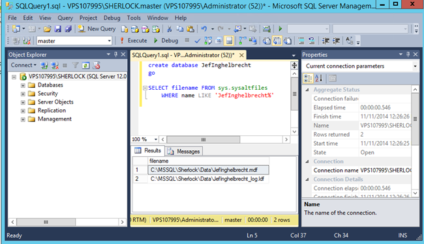Click the Copy toolbar icon
This screenshot has height=244, width=424.
coord(180,29)
